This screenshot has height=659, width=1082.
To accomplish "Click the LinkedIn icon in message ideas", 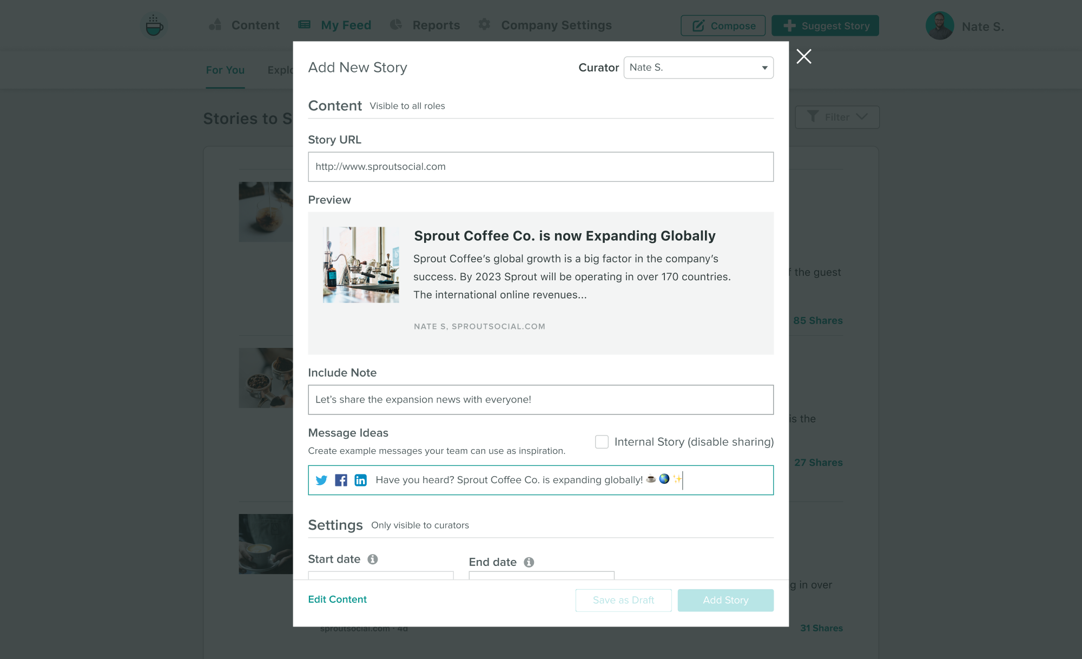I will click(359, 479).
